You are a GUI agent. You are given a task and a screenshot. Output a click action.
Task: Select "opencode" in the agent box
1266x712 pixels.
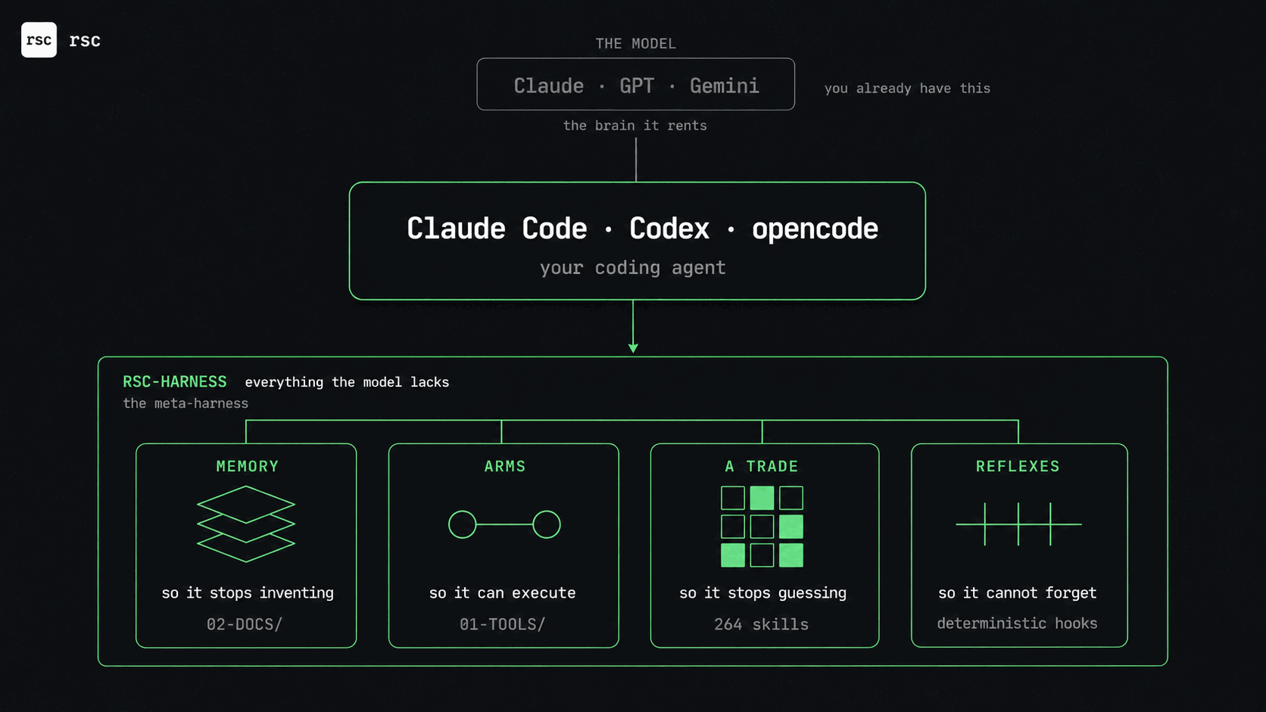point(815,229)
